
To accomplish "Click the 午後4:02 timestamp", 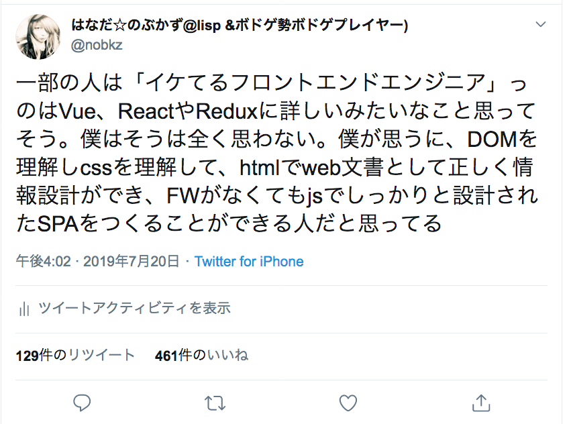I will coord(43,262).
